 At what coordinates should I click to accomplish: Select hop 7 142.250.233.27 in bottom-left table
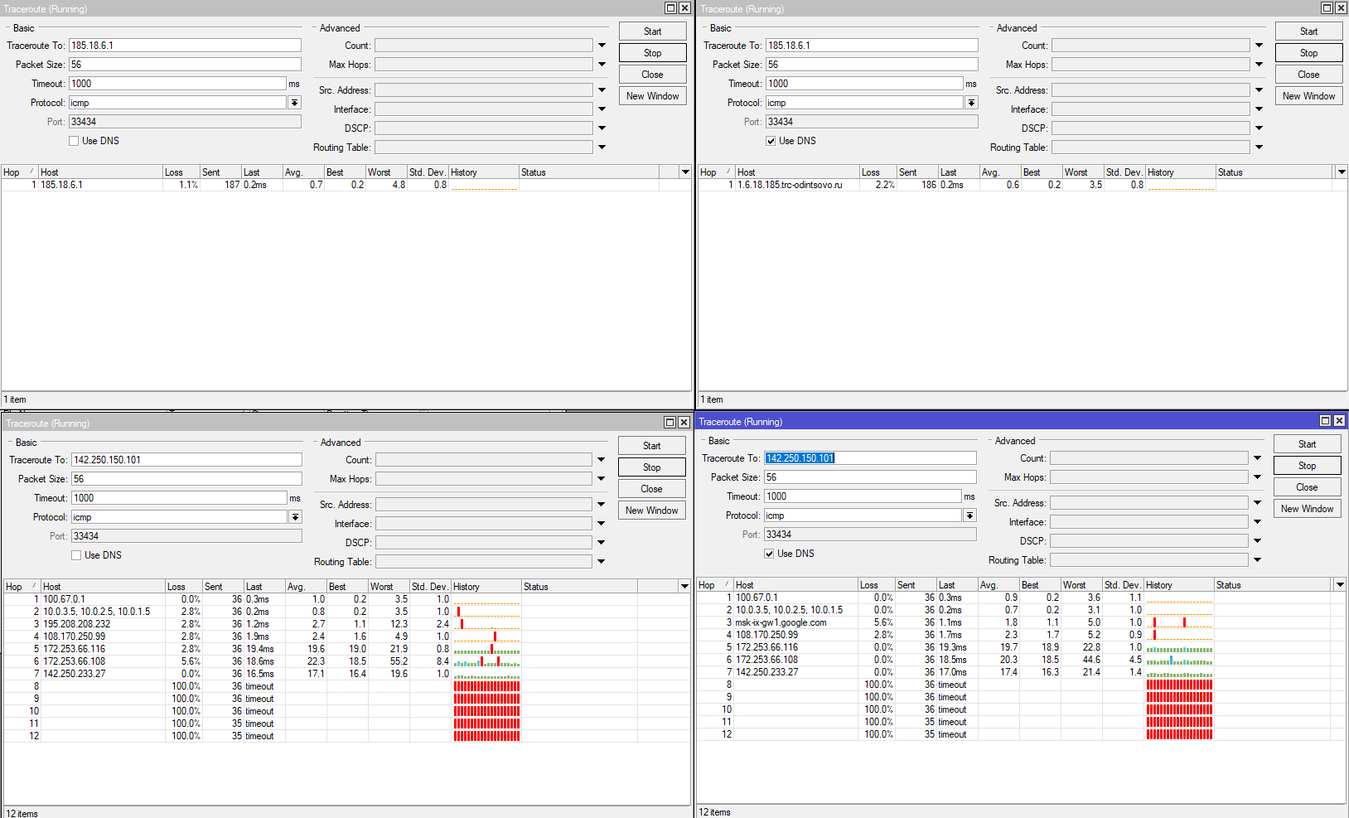[x=347, y=674]
